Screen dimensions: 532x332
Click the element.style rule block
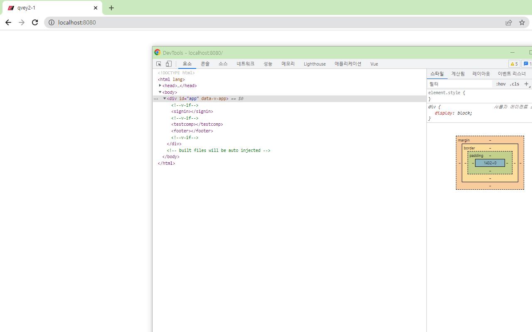pyautogui.click(x=480, y=96)
